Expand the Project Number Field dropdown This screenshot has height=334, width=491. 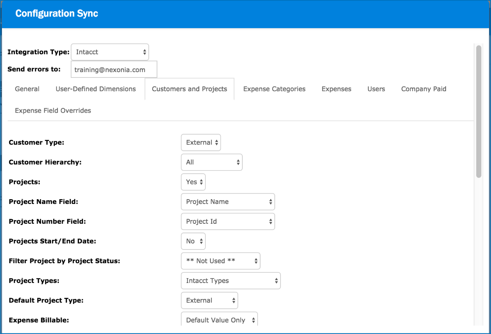[x=228, y=221]
